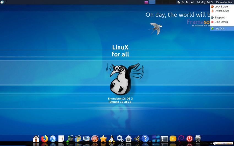Image resolution: width=234 pixels, height=146 pixels.
Task: Click the gold star favorites icon
Action: pos(103,139)
